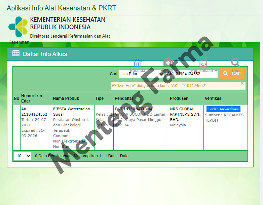Viewport: 263px width, 205px height.
Task: Click the Nama Produk column header
Action: [x=66, y=98]
